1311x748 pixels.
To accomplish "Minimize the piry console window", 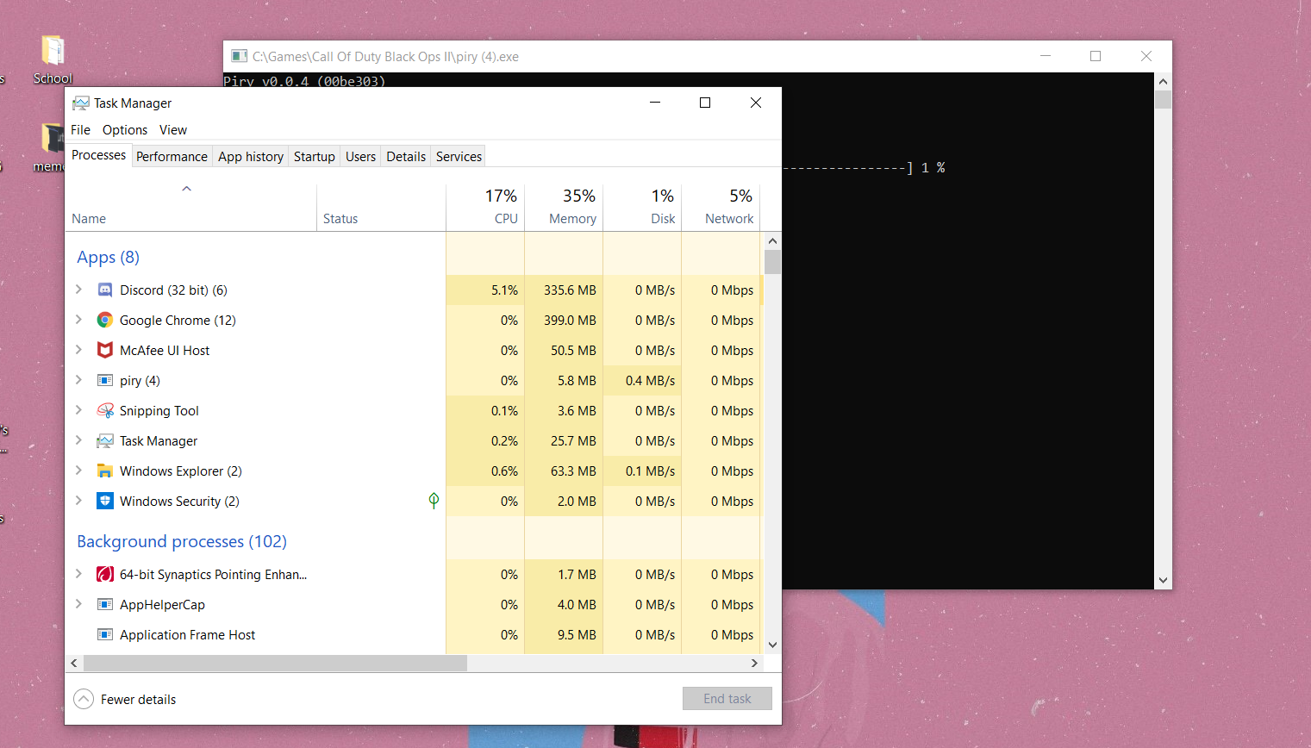I will coord(1046,56).
